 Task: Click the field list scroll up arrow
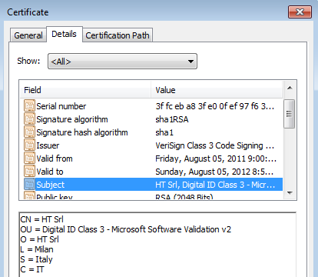290,88
